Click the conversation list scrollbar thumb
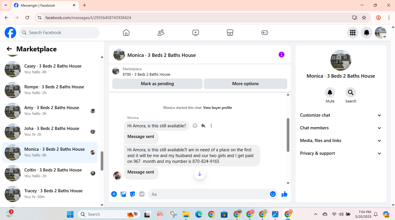 pyautogui.click(x=102, y=161)
